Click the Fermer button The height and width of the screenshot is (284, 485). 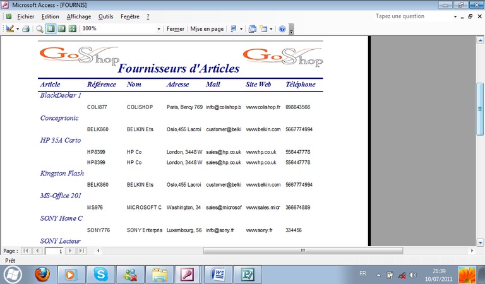175,29
